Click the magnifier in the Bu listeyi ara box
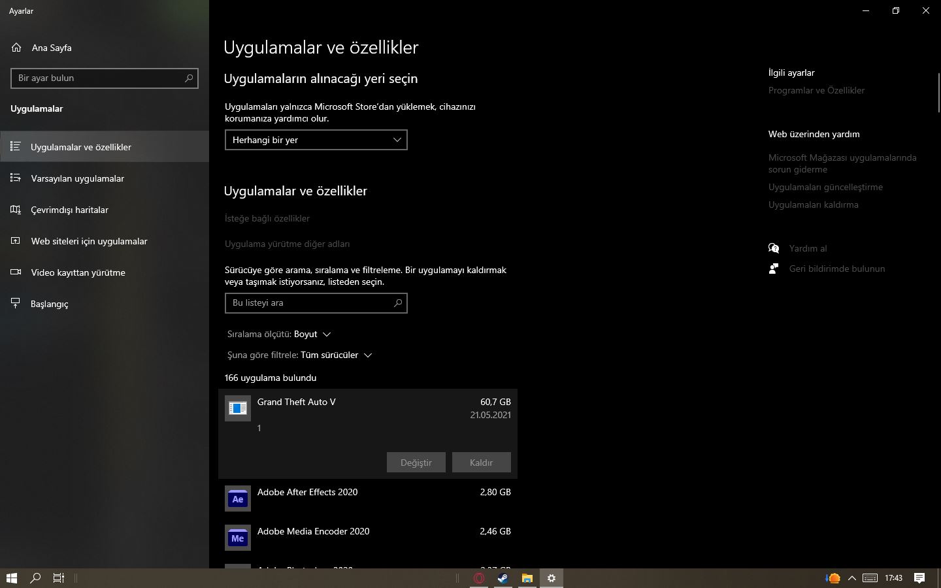 point(397,303)
